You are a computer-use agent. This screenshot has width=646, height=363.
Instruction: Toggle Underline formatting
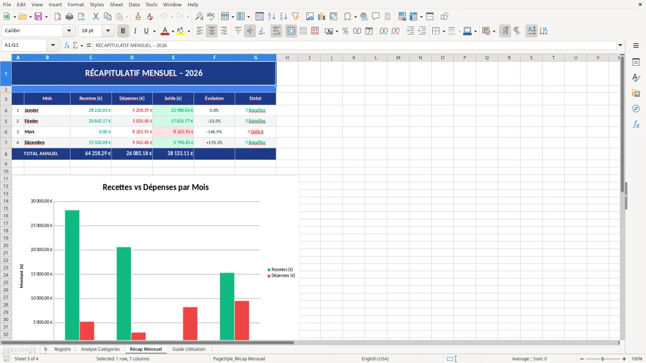click(x=146, y=31)
